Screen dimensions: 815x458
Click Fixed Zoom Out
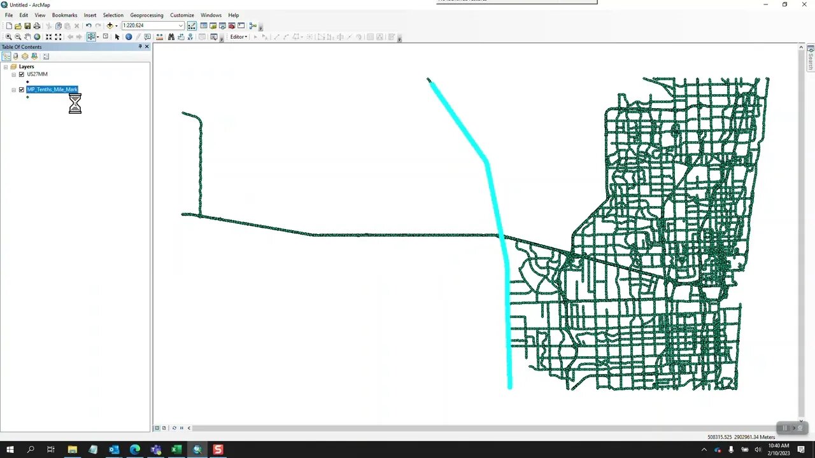58,37
